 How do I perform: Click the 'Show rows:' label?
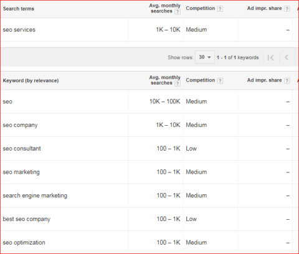point(181,57)
